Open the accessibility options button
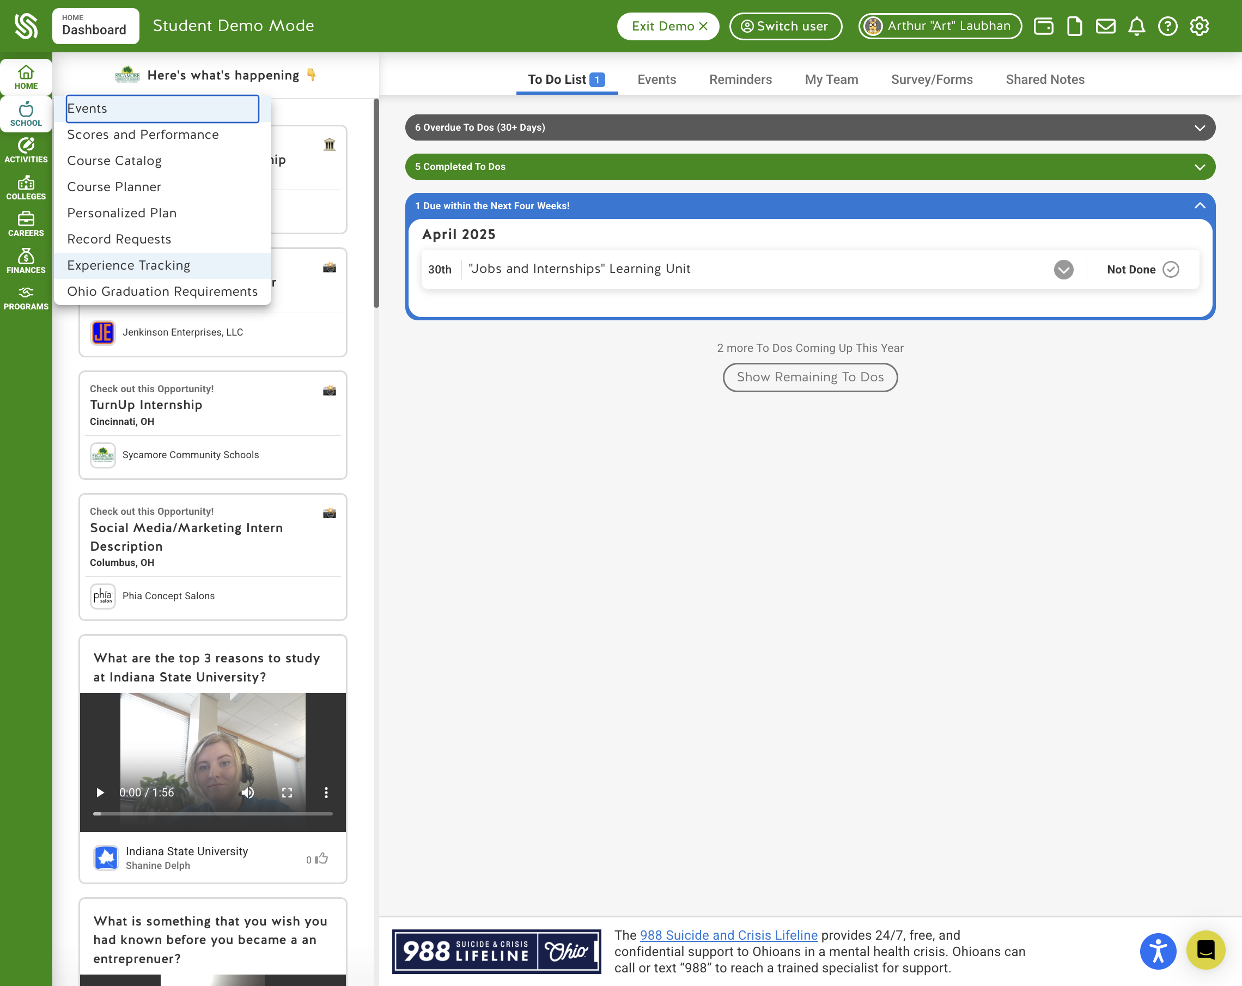1242x986 pixels. pyautogui.click(x=1158, y=951)
